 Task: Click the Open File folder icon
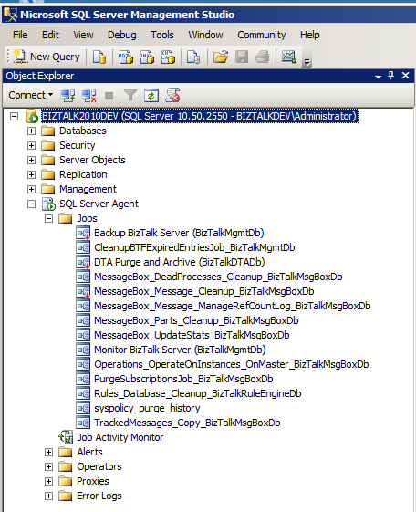tap(221, 57)
